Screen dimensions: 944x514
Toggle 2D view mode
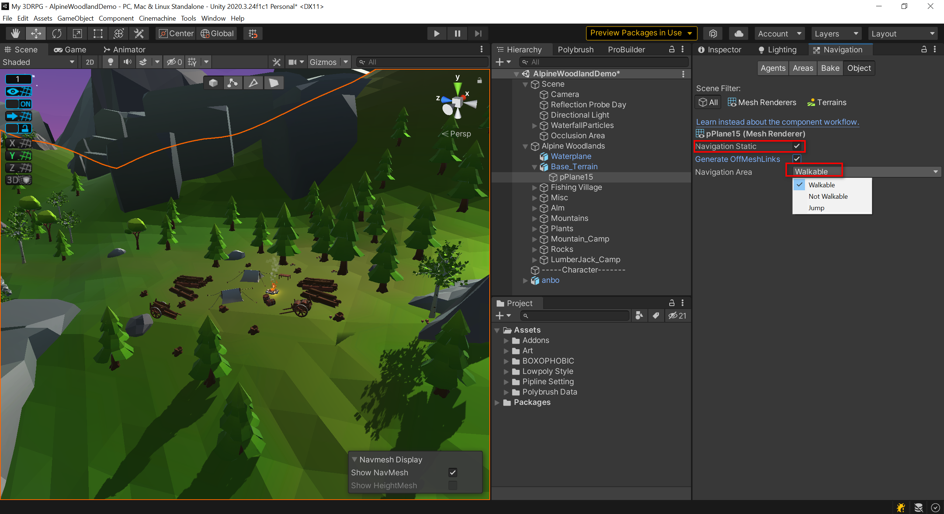(x=90, y=62)
